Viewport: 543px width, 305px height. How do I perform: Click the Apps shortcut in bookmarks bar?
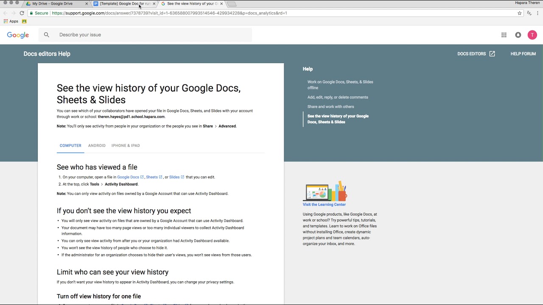(11, 21)
